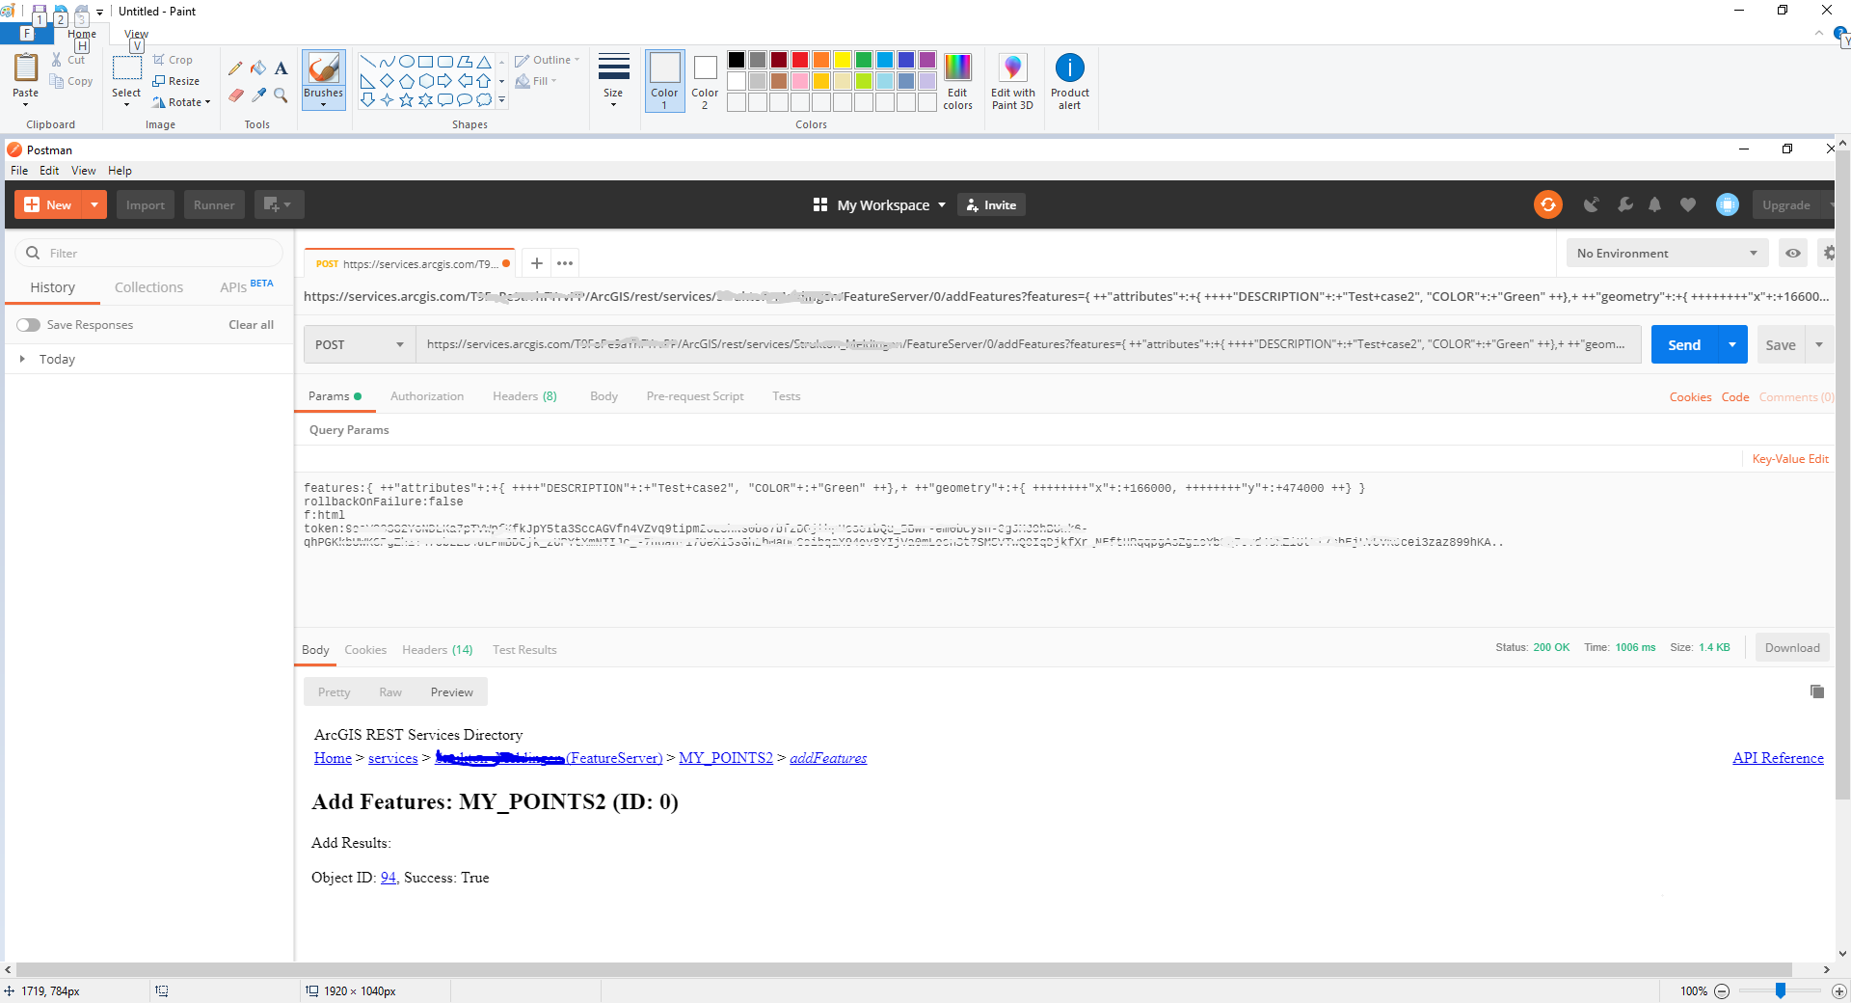Switch to the request Headers (8) tab
The width and height of the screenshot is (1851, 1003).
524,396
